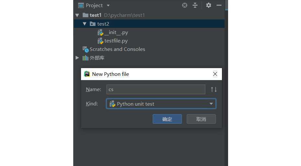
Task: Click the Scratches and Consoles icon
Action: pos(86,49)
